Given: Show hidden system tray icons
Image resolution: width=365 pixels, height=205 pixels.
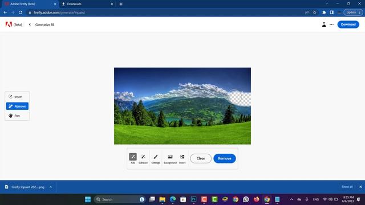Looking at the screenshot, I should [x=291, y=199].
